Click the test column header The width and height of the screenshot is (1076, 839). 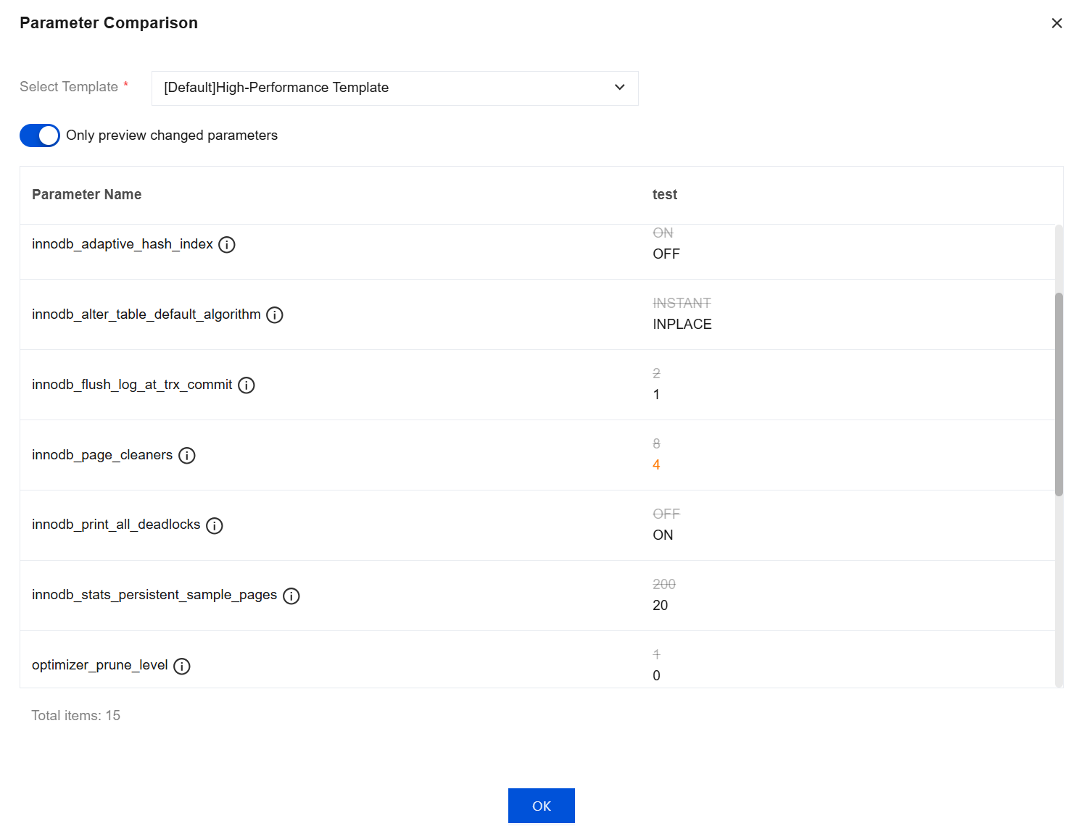[665, 194]
